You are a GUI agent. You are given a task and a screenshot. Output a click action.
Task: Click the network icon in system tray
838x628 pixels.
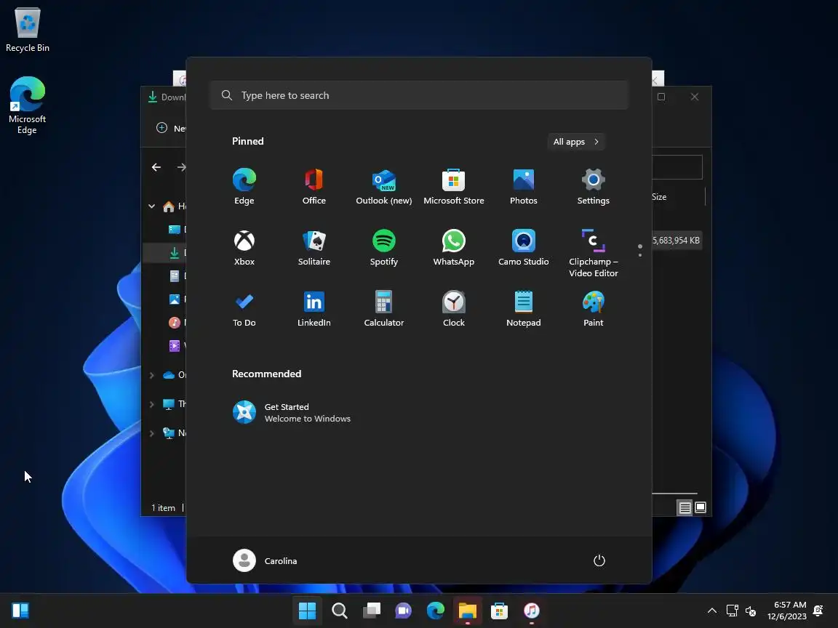tap(733, 611)
